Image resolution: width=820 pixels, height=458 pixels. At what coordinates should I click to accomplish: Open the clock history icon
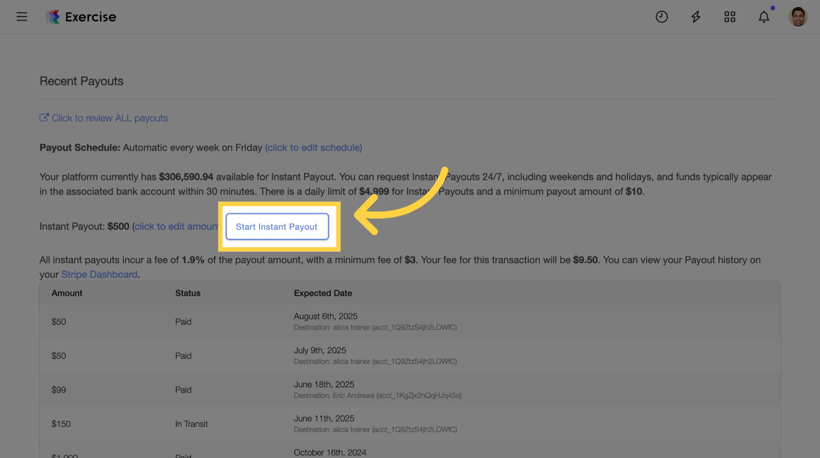(662, 17)
